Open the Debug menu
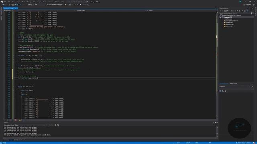 pos(29,2)
